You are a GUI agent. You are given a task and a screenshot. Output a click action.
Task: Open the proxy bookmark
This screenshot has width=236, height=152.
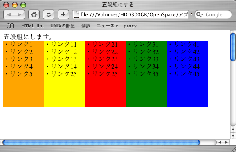tap(130, 26)
